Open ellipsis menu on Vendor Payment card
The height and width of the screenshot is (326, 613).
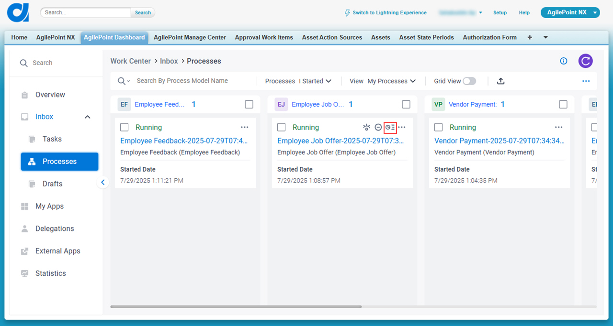click(x=559, y=127)
